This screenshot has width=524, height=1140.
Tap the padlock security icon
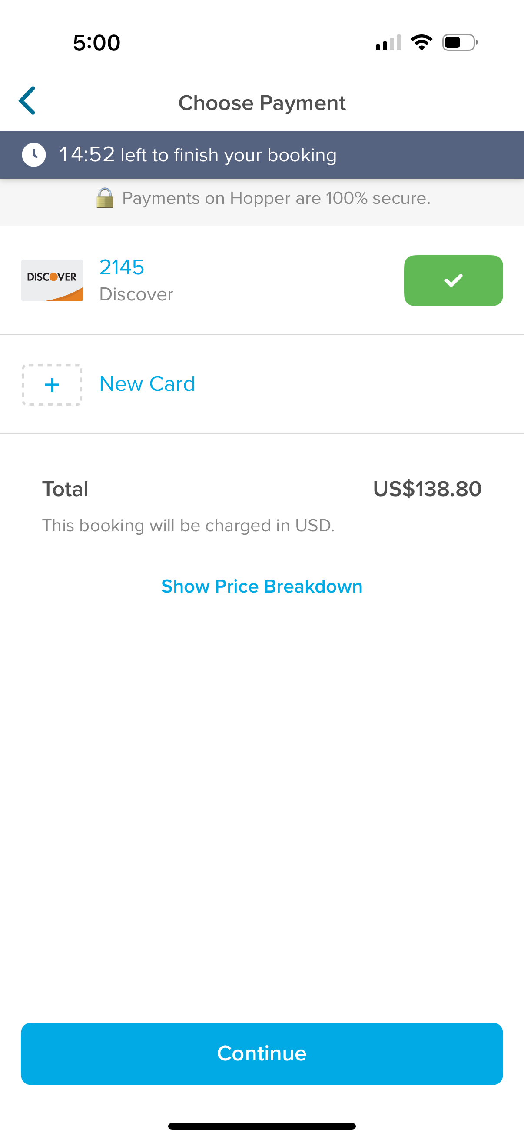click(105, 198)
